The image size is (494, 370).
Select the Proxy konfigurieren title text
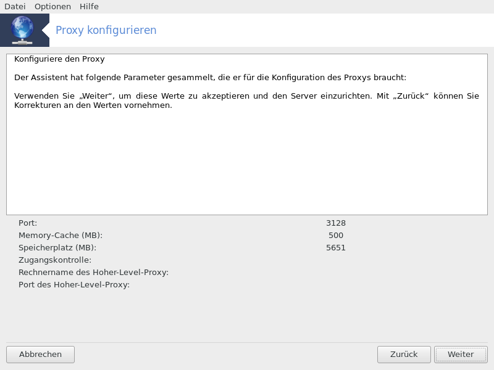(x=106, y=30)
